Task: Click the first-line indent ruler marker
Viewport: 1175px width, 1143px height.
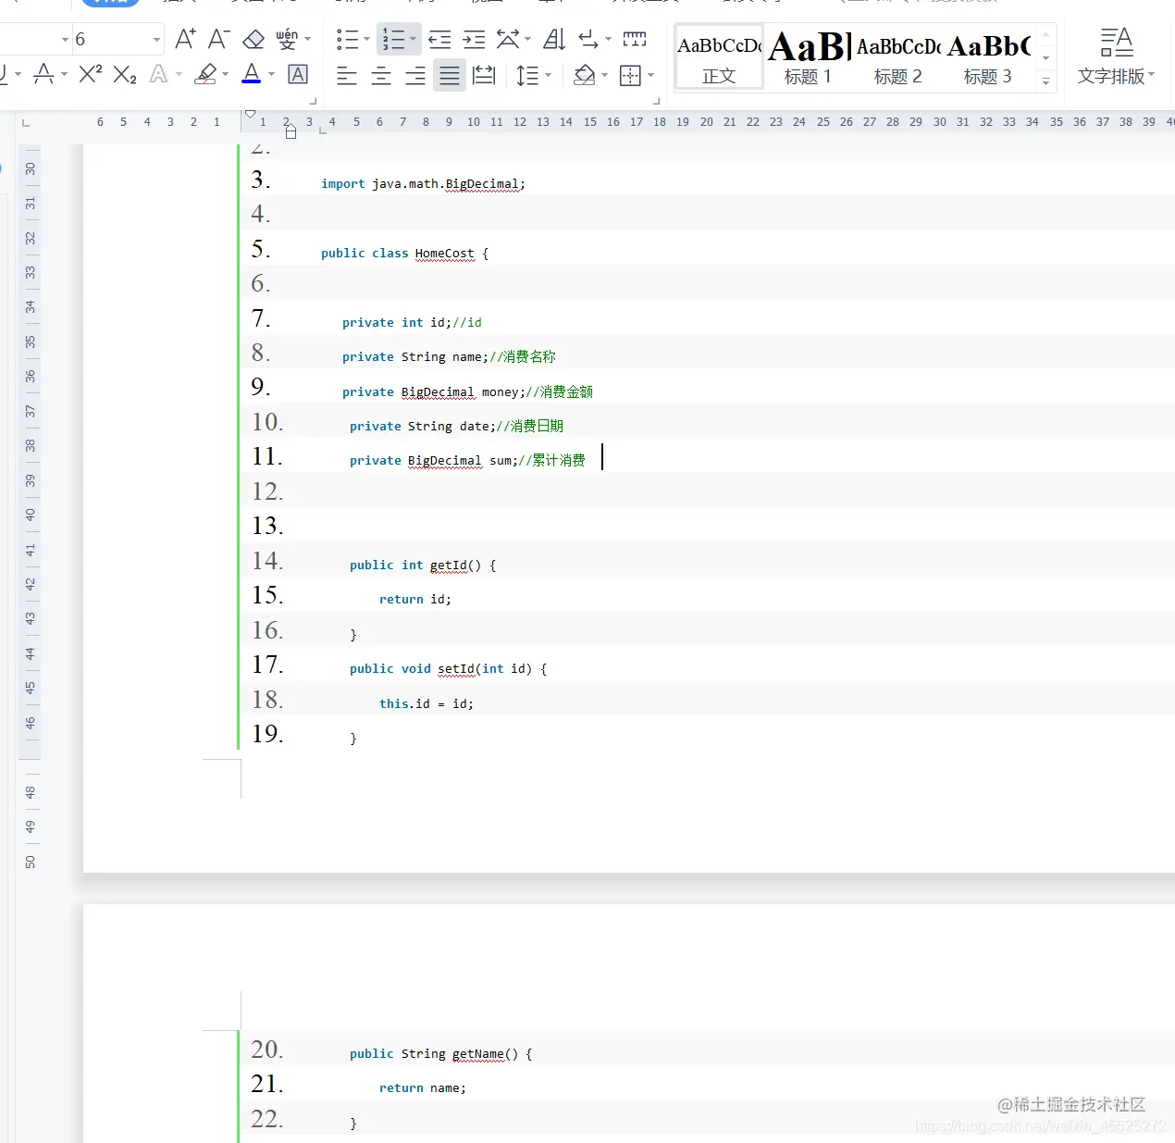Action: [250, 115]
